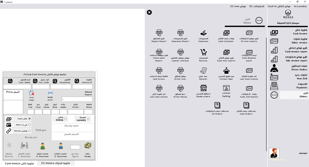The image size is (309, 167).
Task: Click the clear form icon
Action: pyautogui.click(x=31, y=93)
